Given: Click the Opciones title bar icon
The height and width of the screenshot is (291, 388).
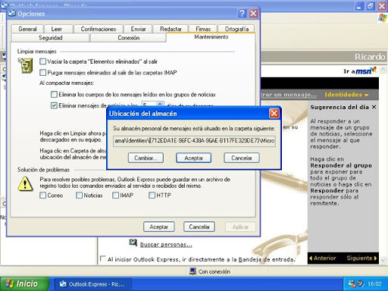Looking at the screenshot, I should tap(12, 14).
